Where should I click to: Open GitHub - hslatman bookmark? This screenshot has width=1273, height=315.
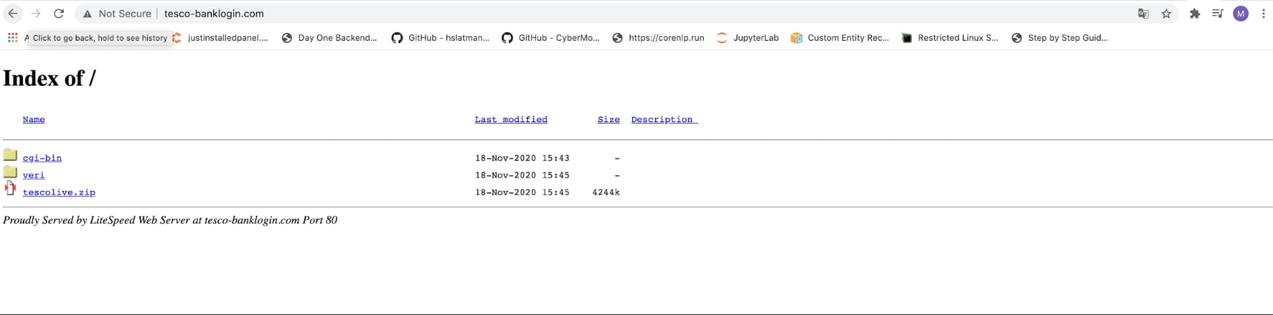pos(441,38)
